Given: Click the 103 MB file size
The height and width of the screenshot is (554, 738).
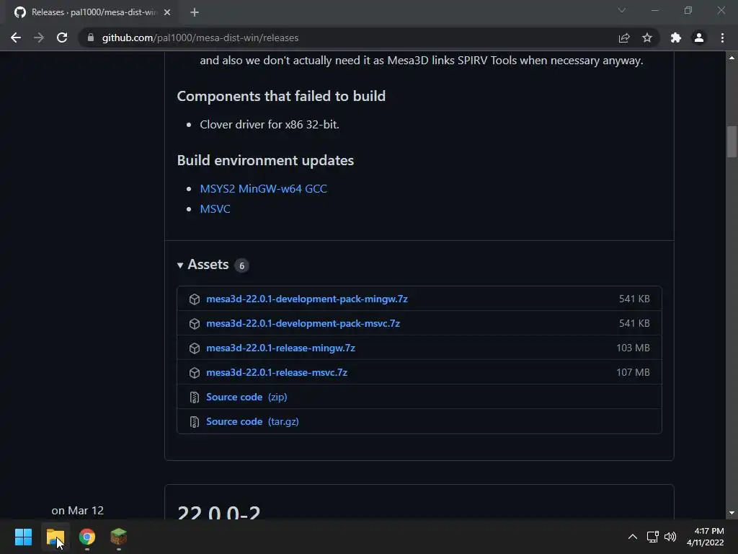Looking at the screenshot, I should (633, 348).
